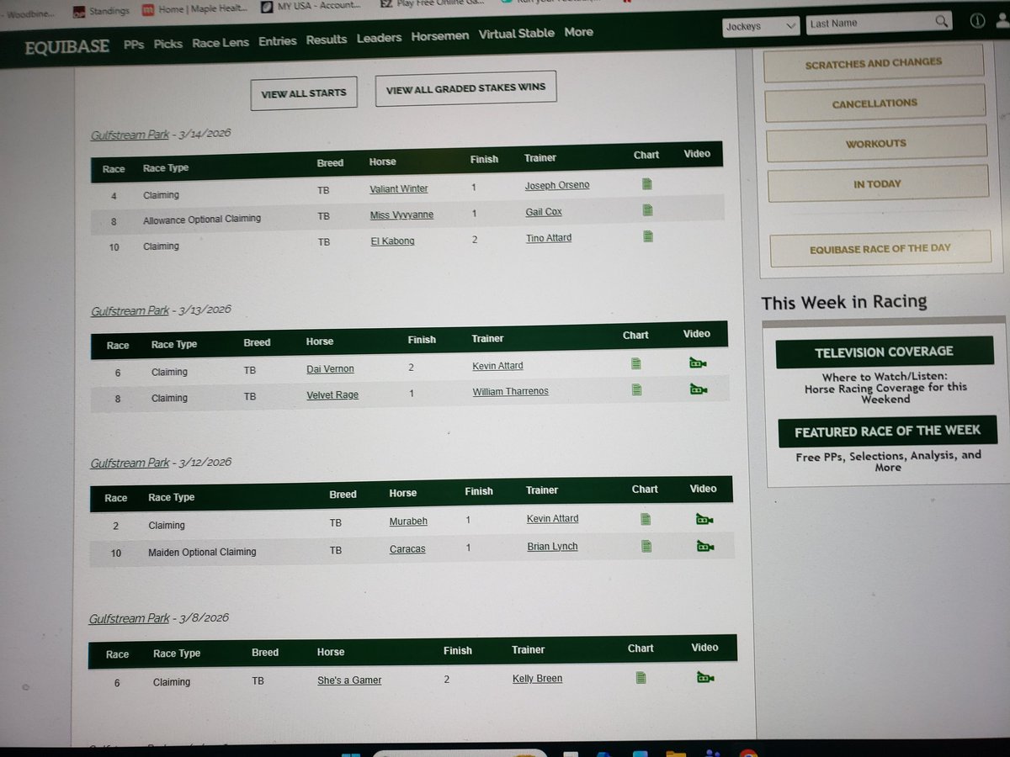Open the Entries menu
The height and width of the screenshot is (757, 1010).
click(x=278, y=40)
